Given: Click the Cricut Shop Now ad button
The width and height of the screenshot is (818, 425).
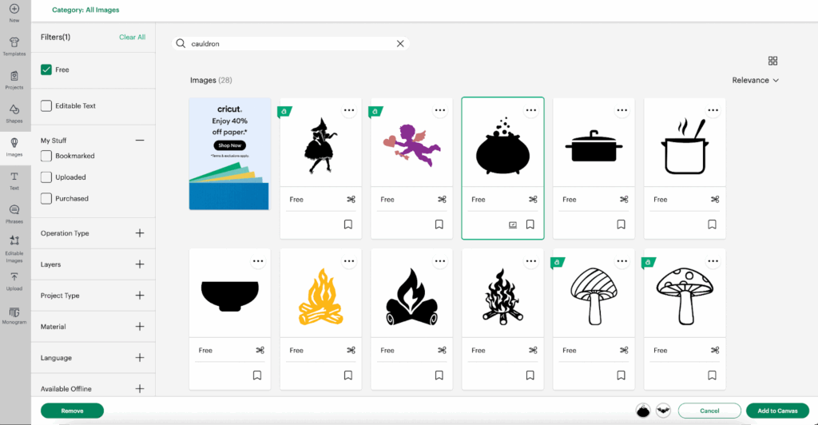Looking at the screenshot, I should pyautogui.click(x=229, y=145).
